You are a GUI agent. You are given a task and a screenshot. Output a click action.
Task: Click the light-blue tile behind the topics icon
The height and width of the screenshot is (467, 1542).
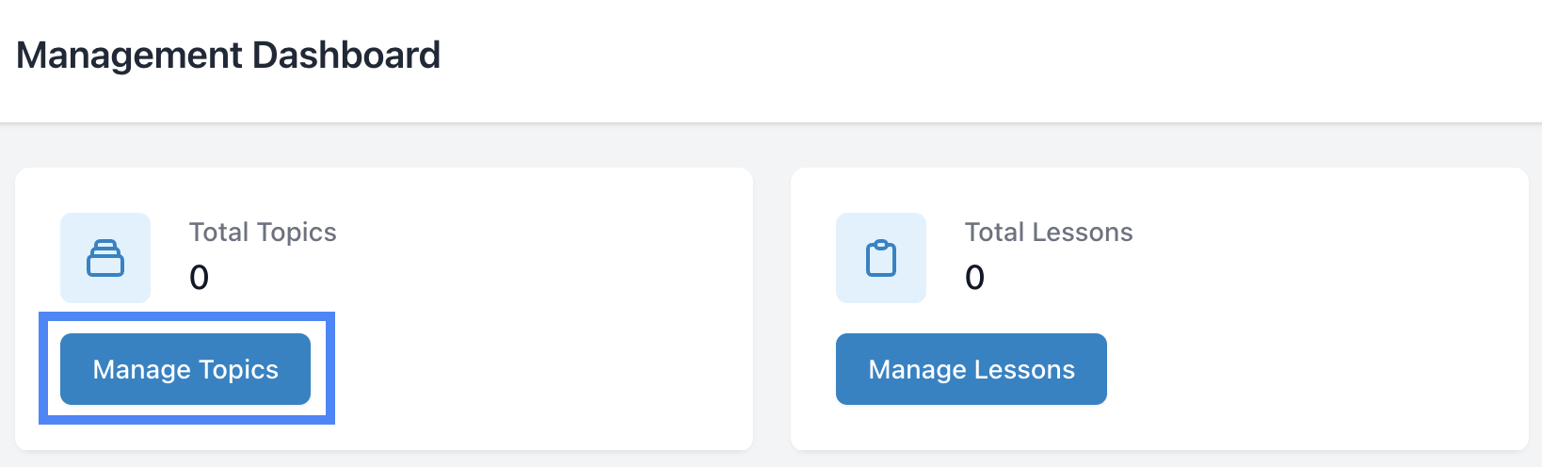point(73,226)
